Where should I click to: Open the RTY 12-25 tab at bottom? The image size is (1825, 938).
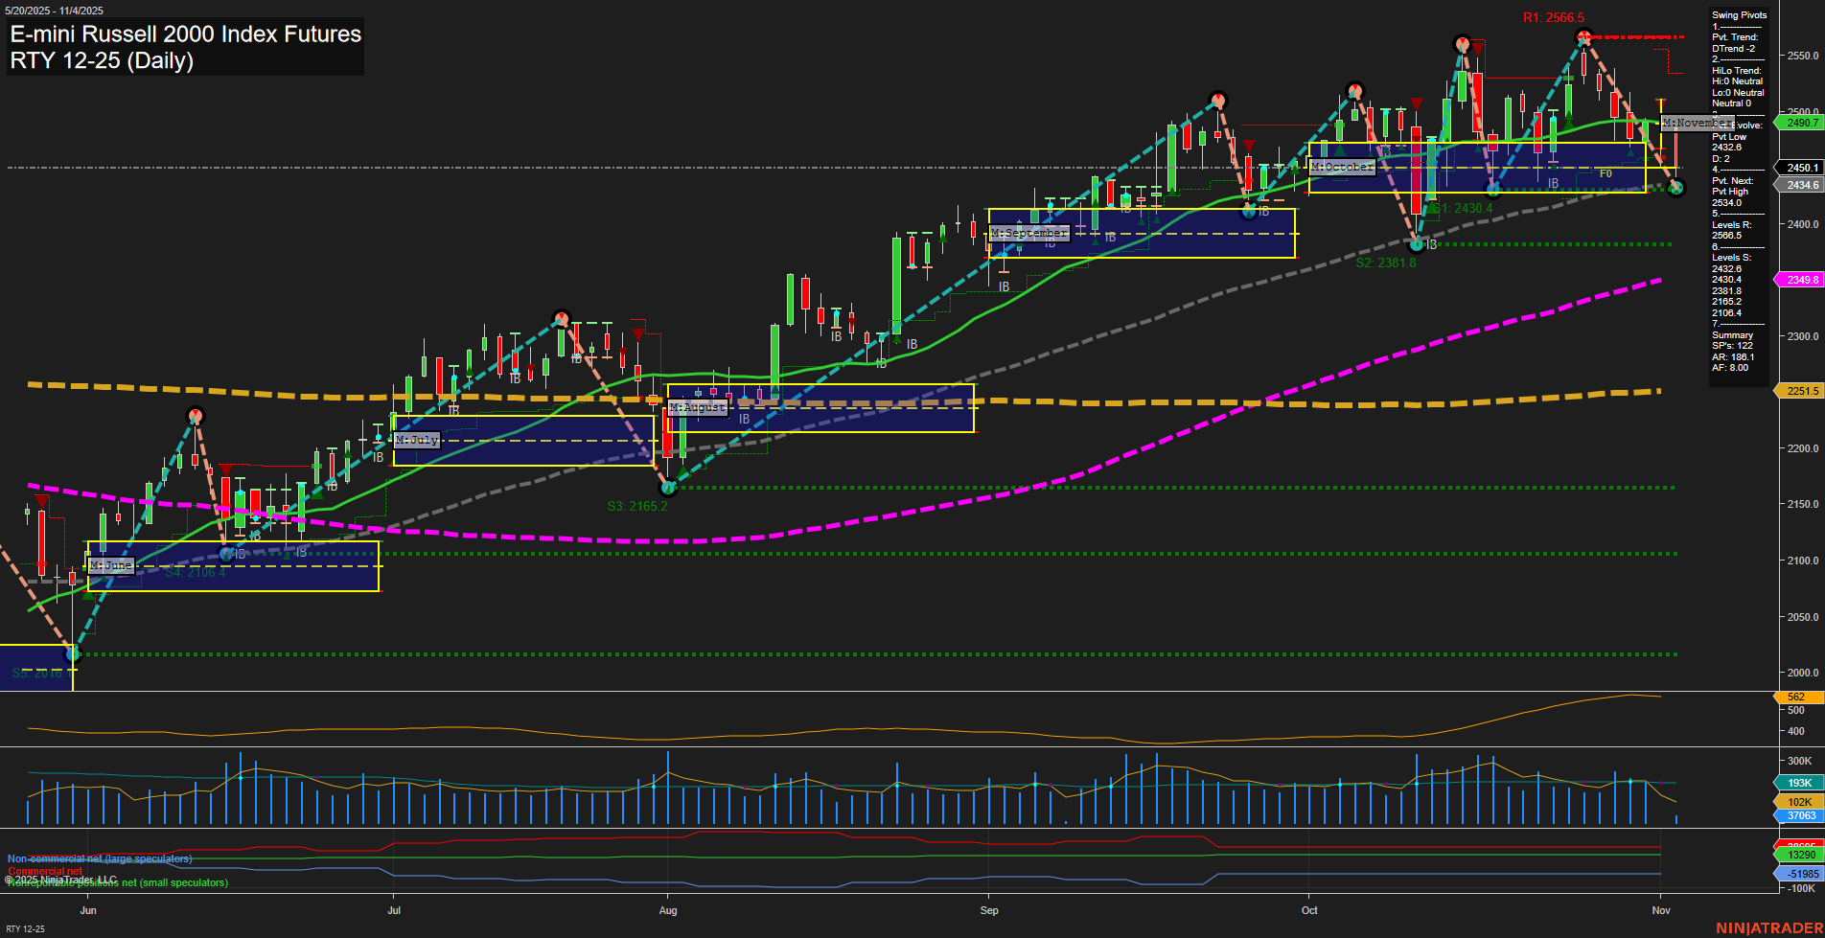[x=25, y=928]
